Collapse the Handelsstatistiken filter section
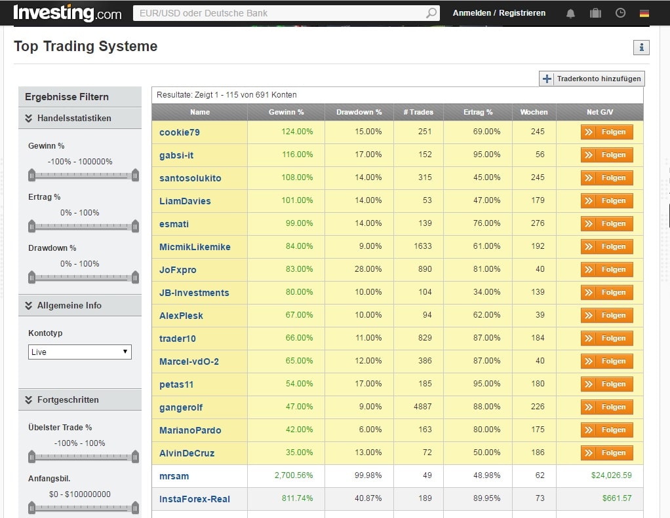 [29, 119]
